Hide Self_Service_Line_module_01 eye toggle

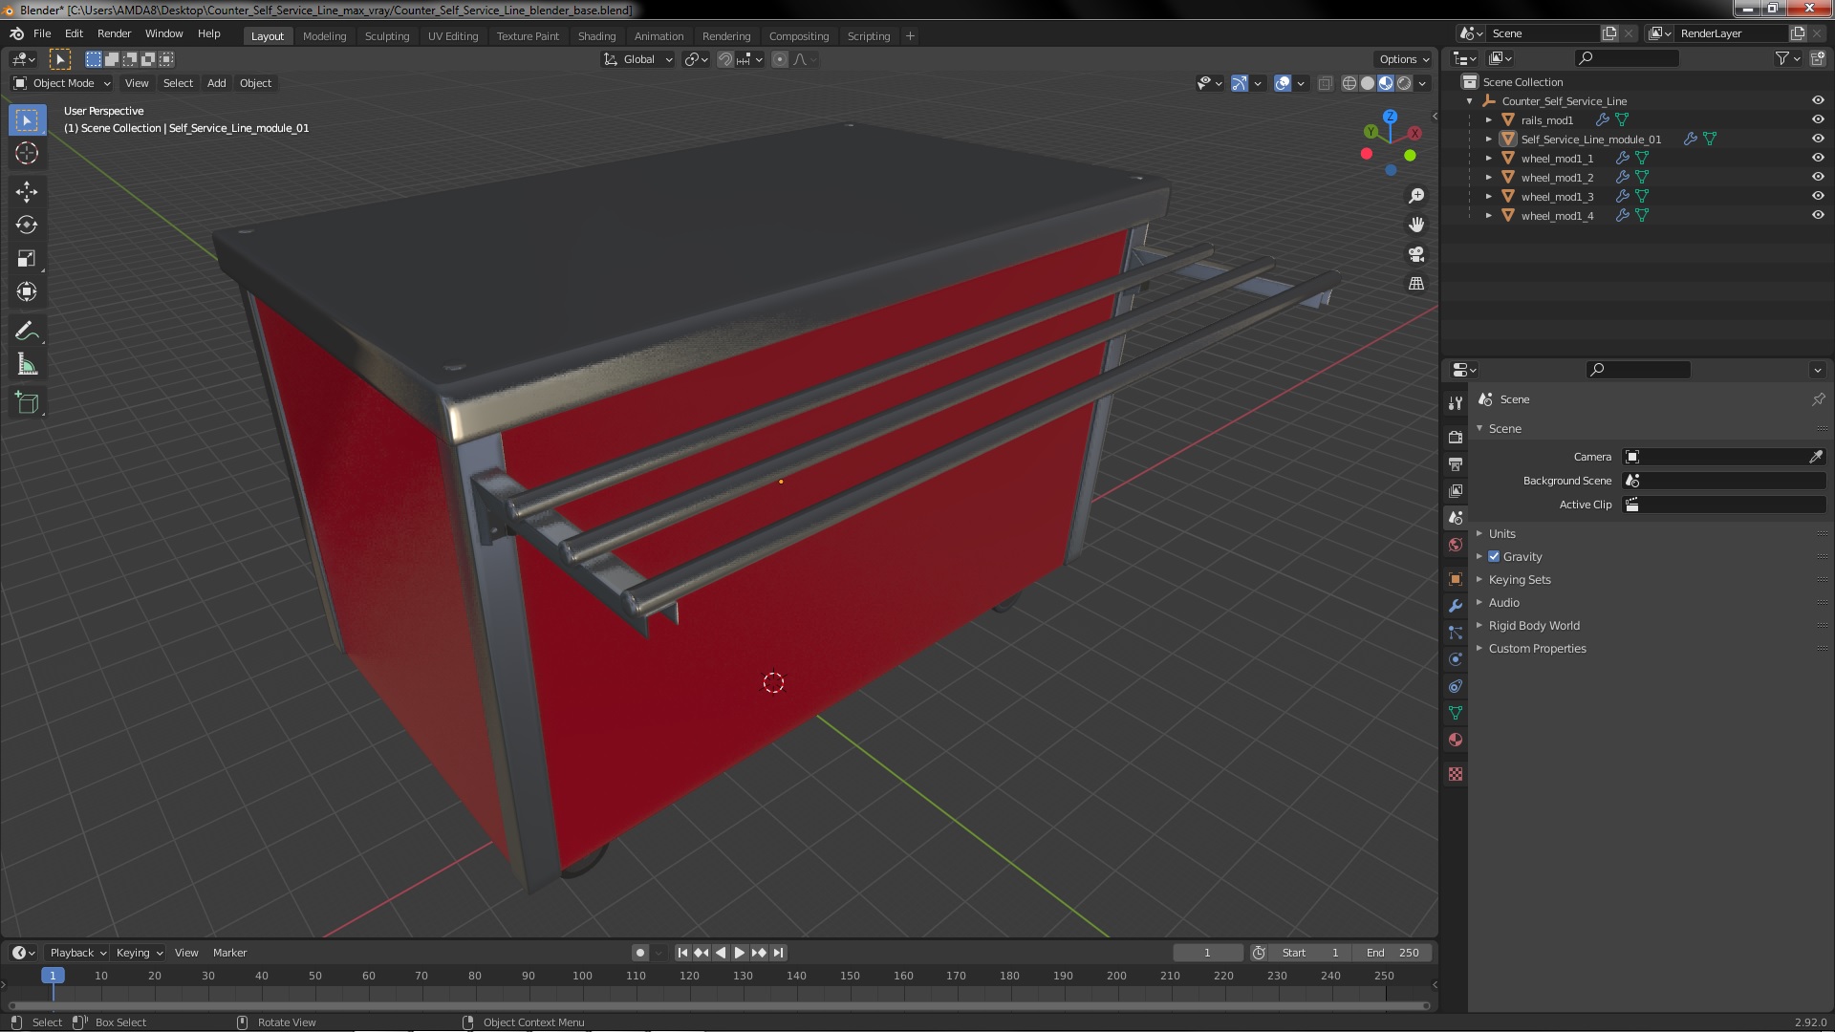pos(1818,139)
